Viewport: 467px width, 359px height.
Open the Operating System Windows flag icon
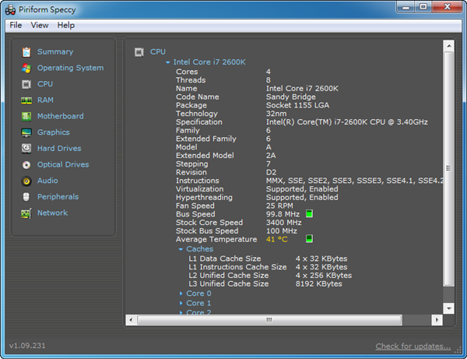tap(26, 69)
